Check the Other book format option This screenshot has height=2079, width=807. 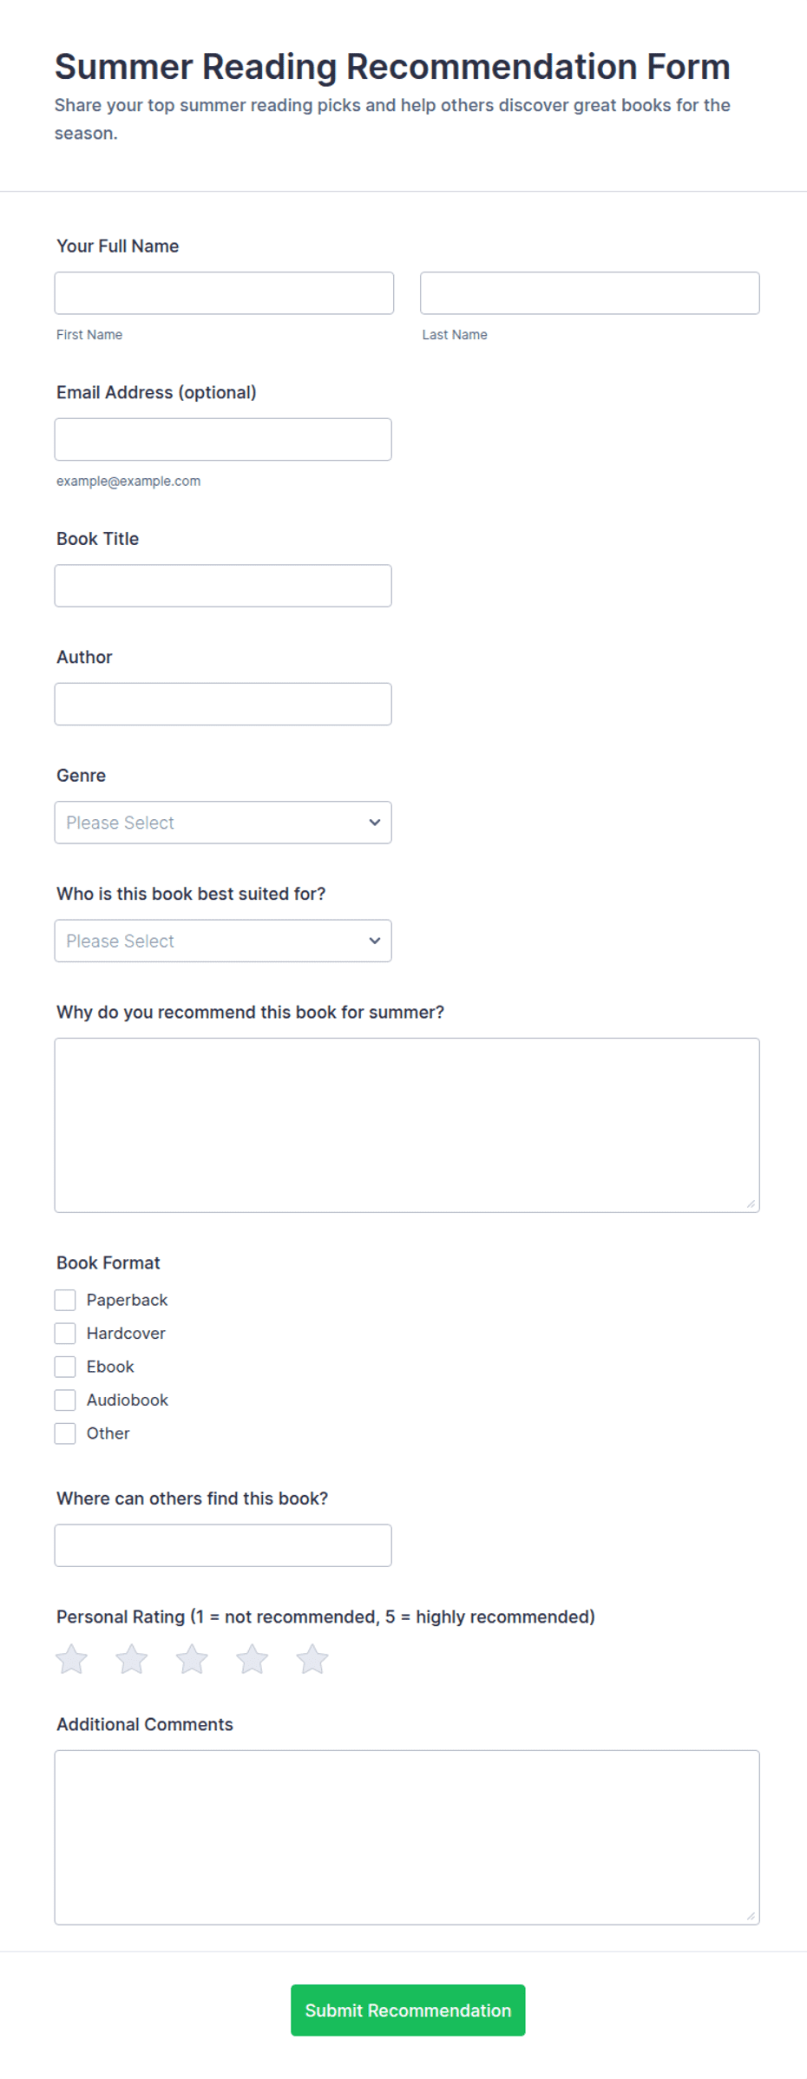click(x=65, y=1433)
